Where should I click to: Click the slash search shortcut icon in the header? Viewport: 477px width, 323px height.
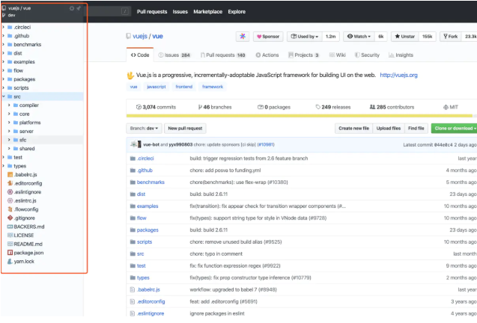(125, 11)
